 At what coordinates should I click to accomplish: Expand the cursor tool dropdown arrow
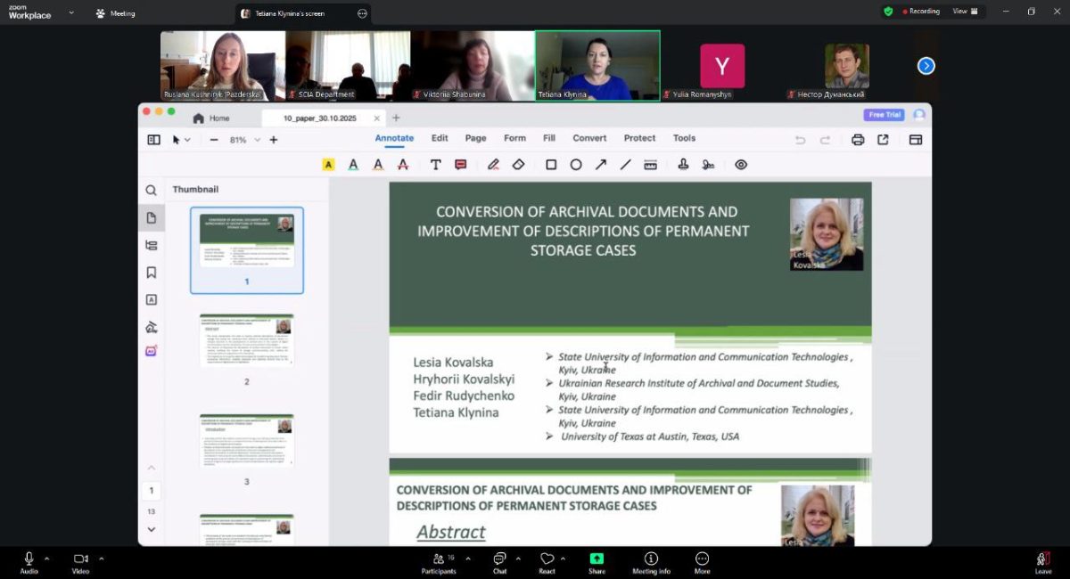(187, 140)
